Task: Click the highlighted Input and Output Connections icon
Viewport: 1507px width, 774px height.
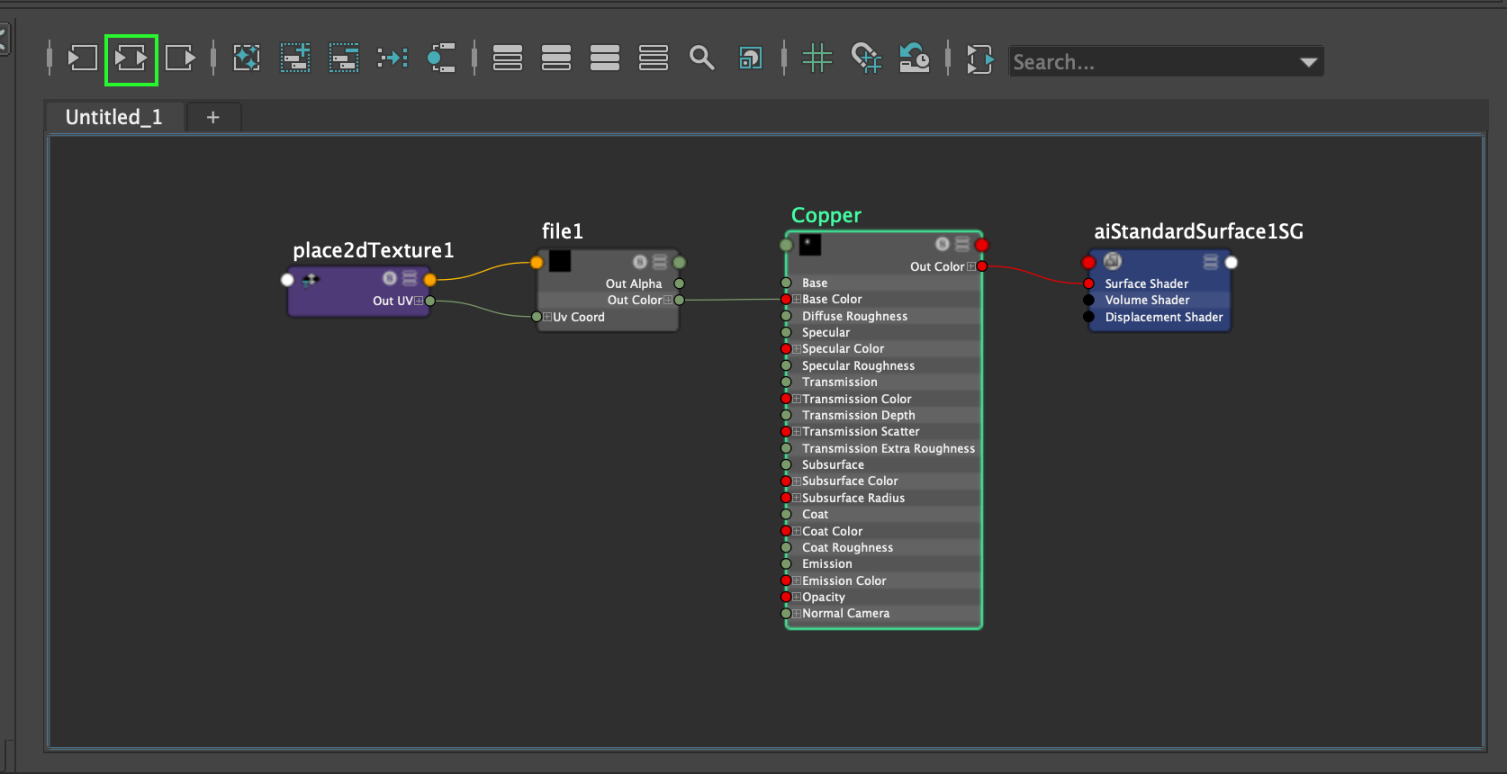Action: pos(131,59)
